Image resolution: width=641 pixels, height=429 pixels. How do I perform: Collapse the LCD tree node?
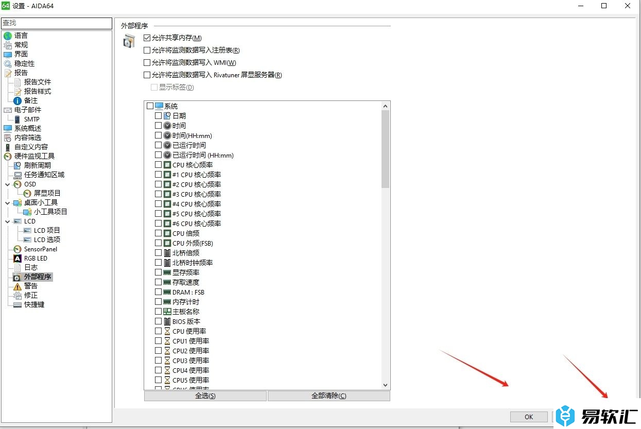tap(8, 221)
